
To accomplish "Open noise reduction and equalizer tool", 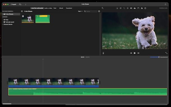I will 135,8.
